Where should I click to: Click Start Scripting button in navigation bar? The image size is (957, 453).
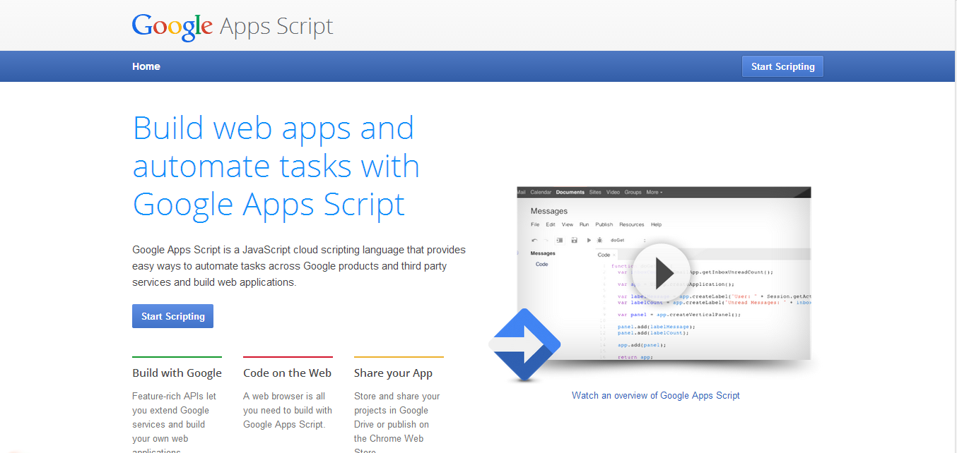pyautogui.click(x=782, y=66)
